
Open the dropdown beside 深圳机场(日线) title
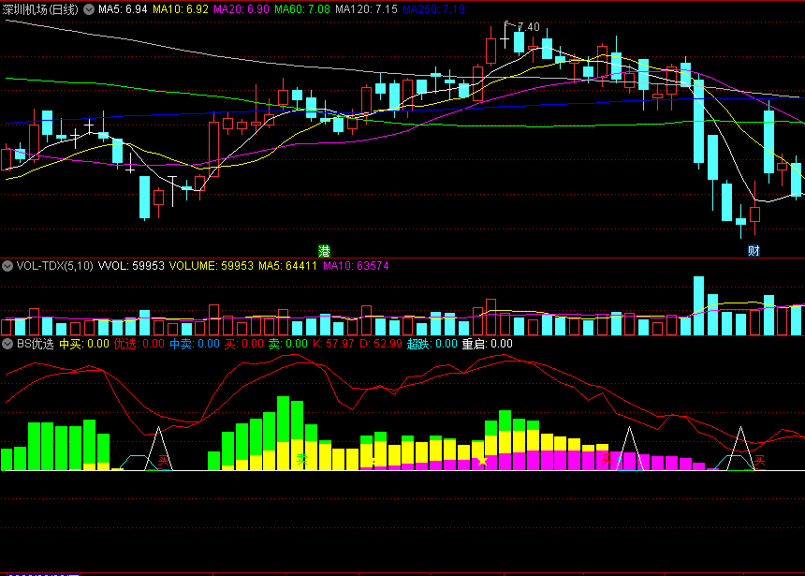[89, 9]
